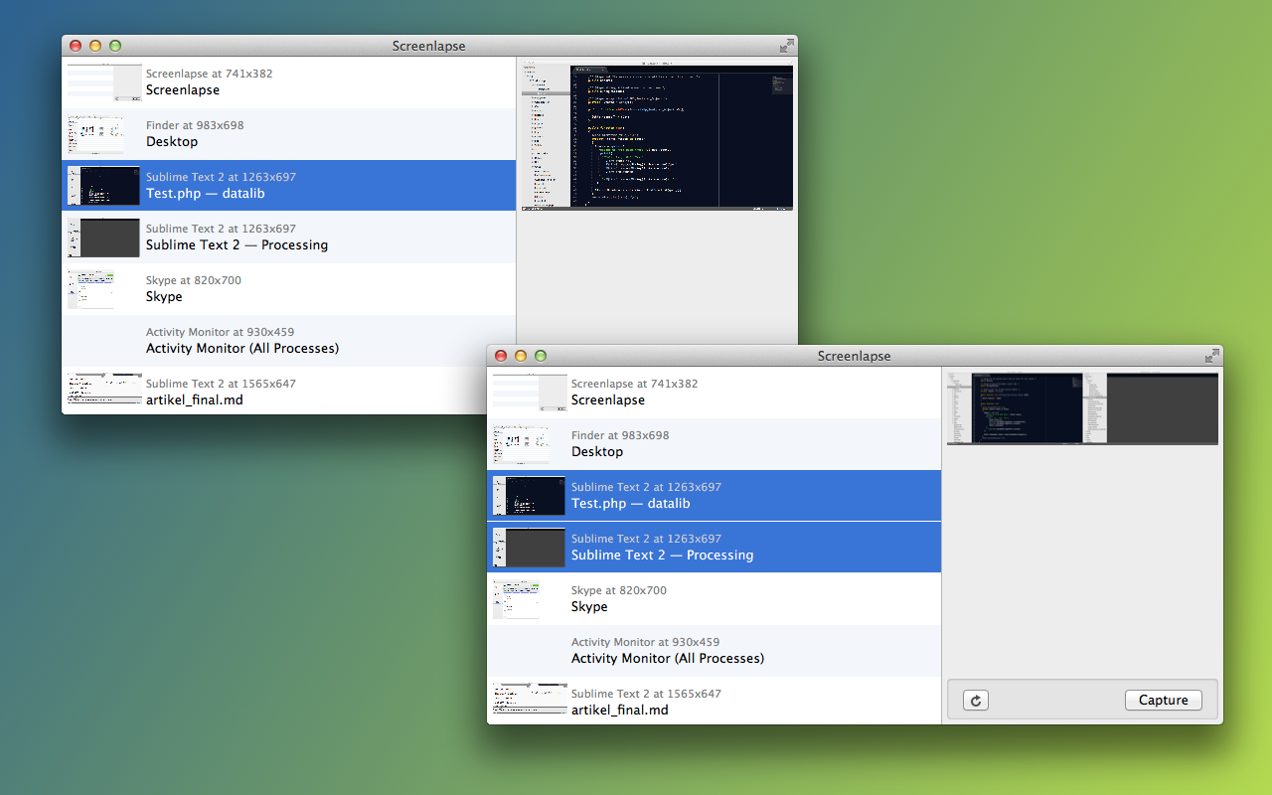Select Screenlapse row in front window

pyautogui.click(x=714, y=393)
